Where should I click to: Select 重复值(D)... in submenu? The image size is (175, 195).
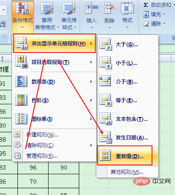[x=128, y=156]
